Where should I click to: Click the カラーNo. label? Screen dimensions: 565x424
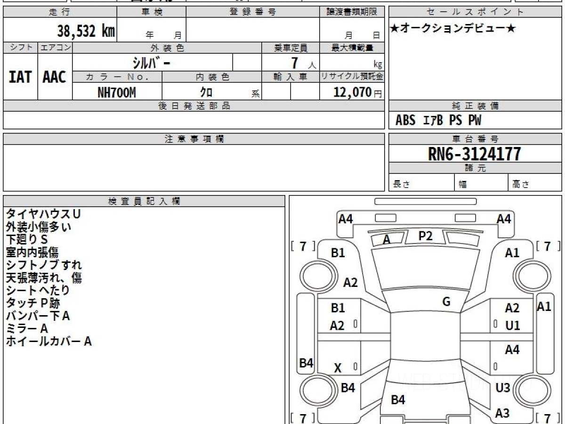point(117,77)
